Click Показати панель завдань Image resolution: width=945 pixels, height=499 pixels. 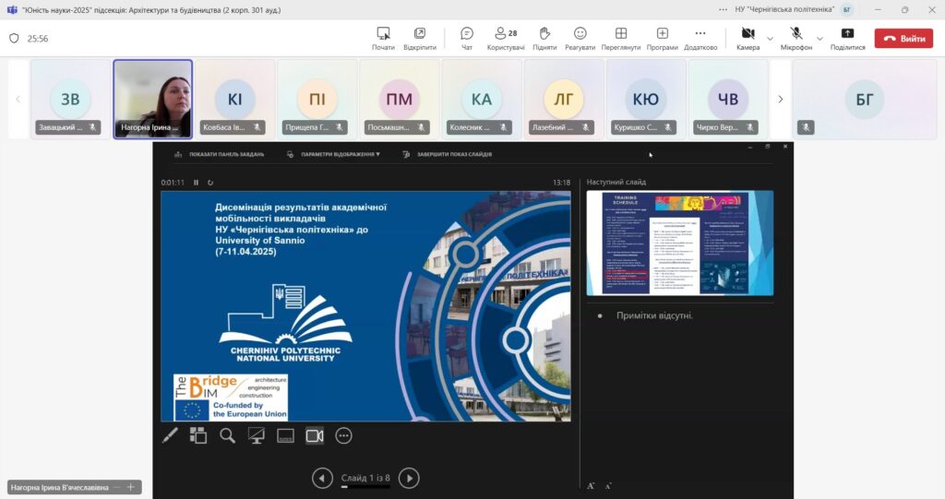coord(220,154)
